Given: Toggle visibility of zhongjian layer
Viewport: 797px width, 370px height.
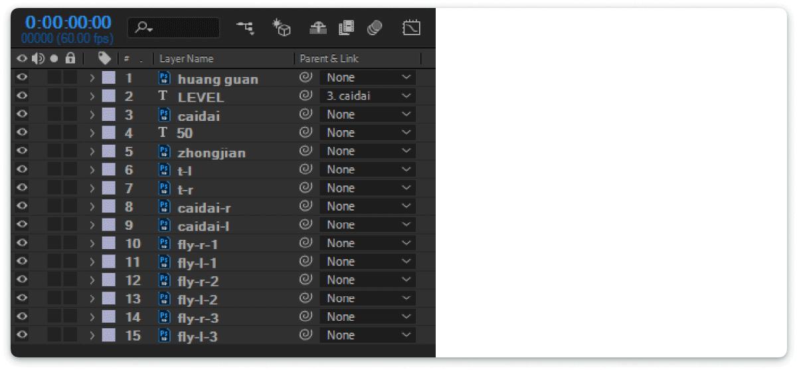Looking at the screenshot, I should [x=22, y=151].
